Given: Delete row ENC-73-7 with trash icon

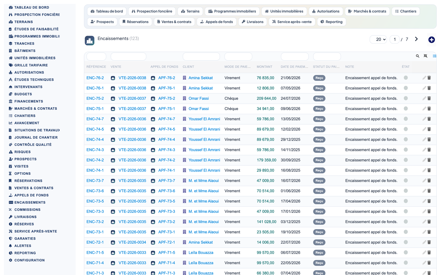Looking at the screenshot, I should (429, 181).
